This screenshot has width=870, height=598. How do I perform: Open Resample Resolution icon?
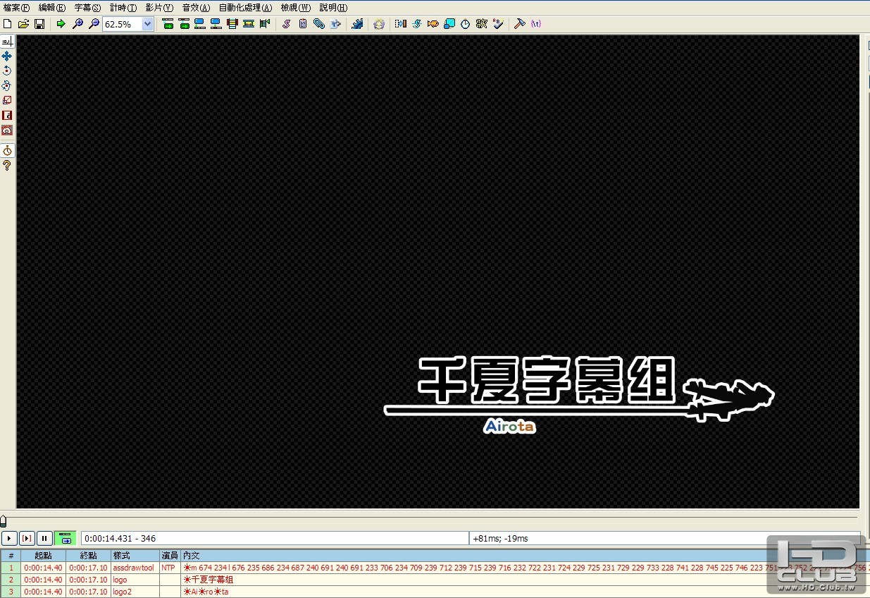449,24
